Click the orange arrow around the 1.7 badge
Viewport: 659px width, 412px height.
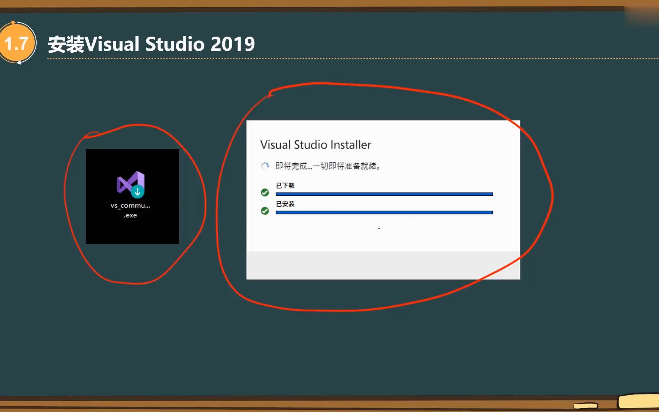[x=13, y=23]
